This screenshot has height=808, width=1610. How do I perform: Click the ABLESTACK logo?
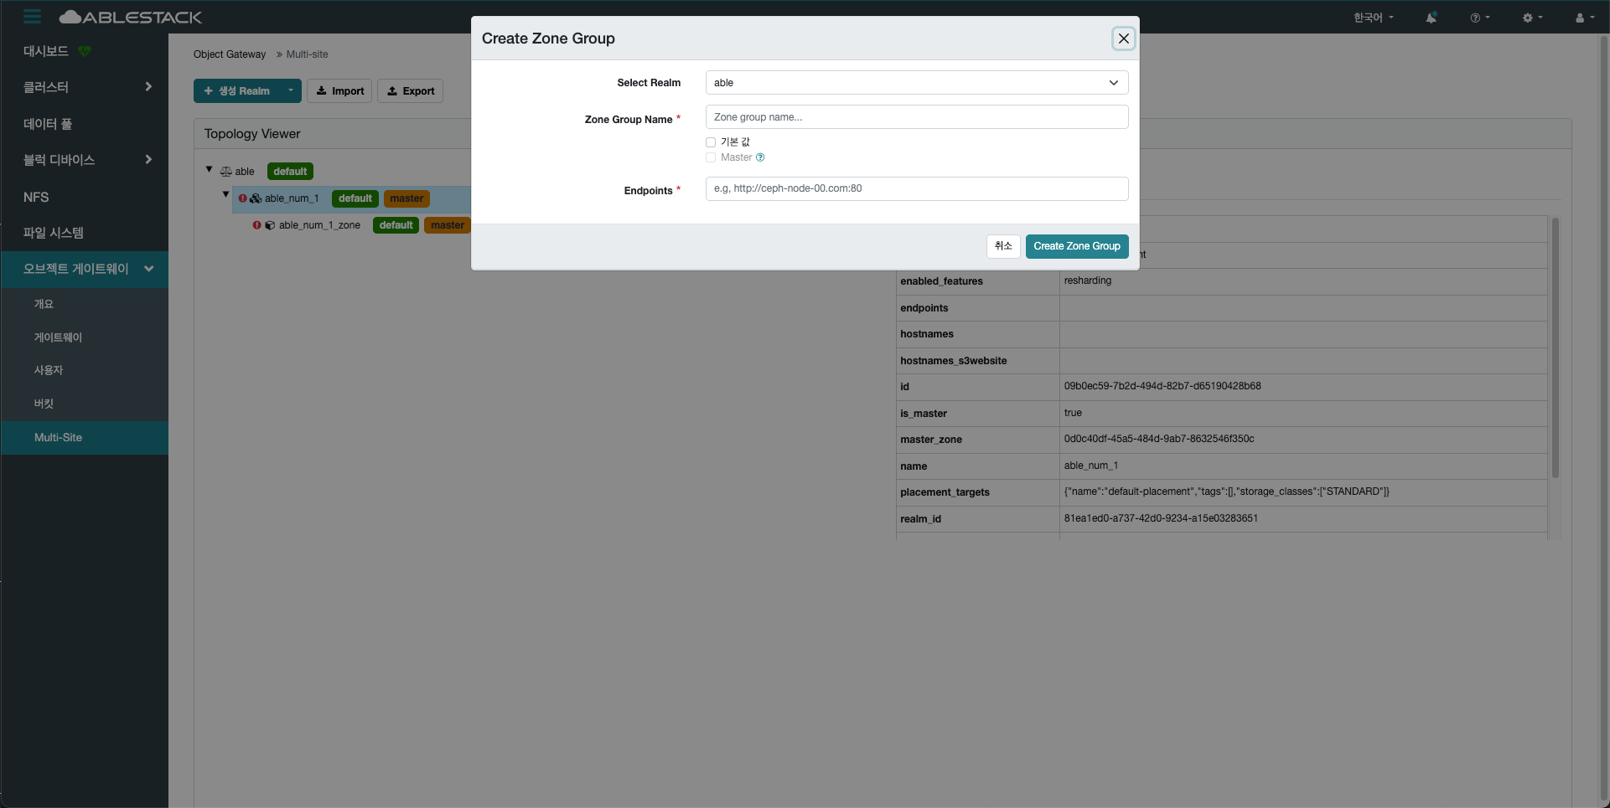pyautogui.click(x=131, y=17)
